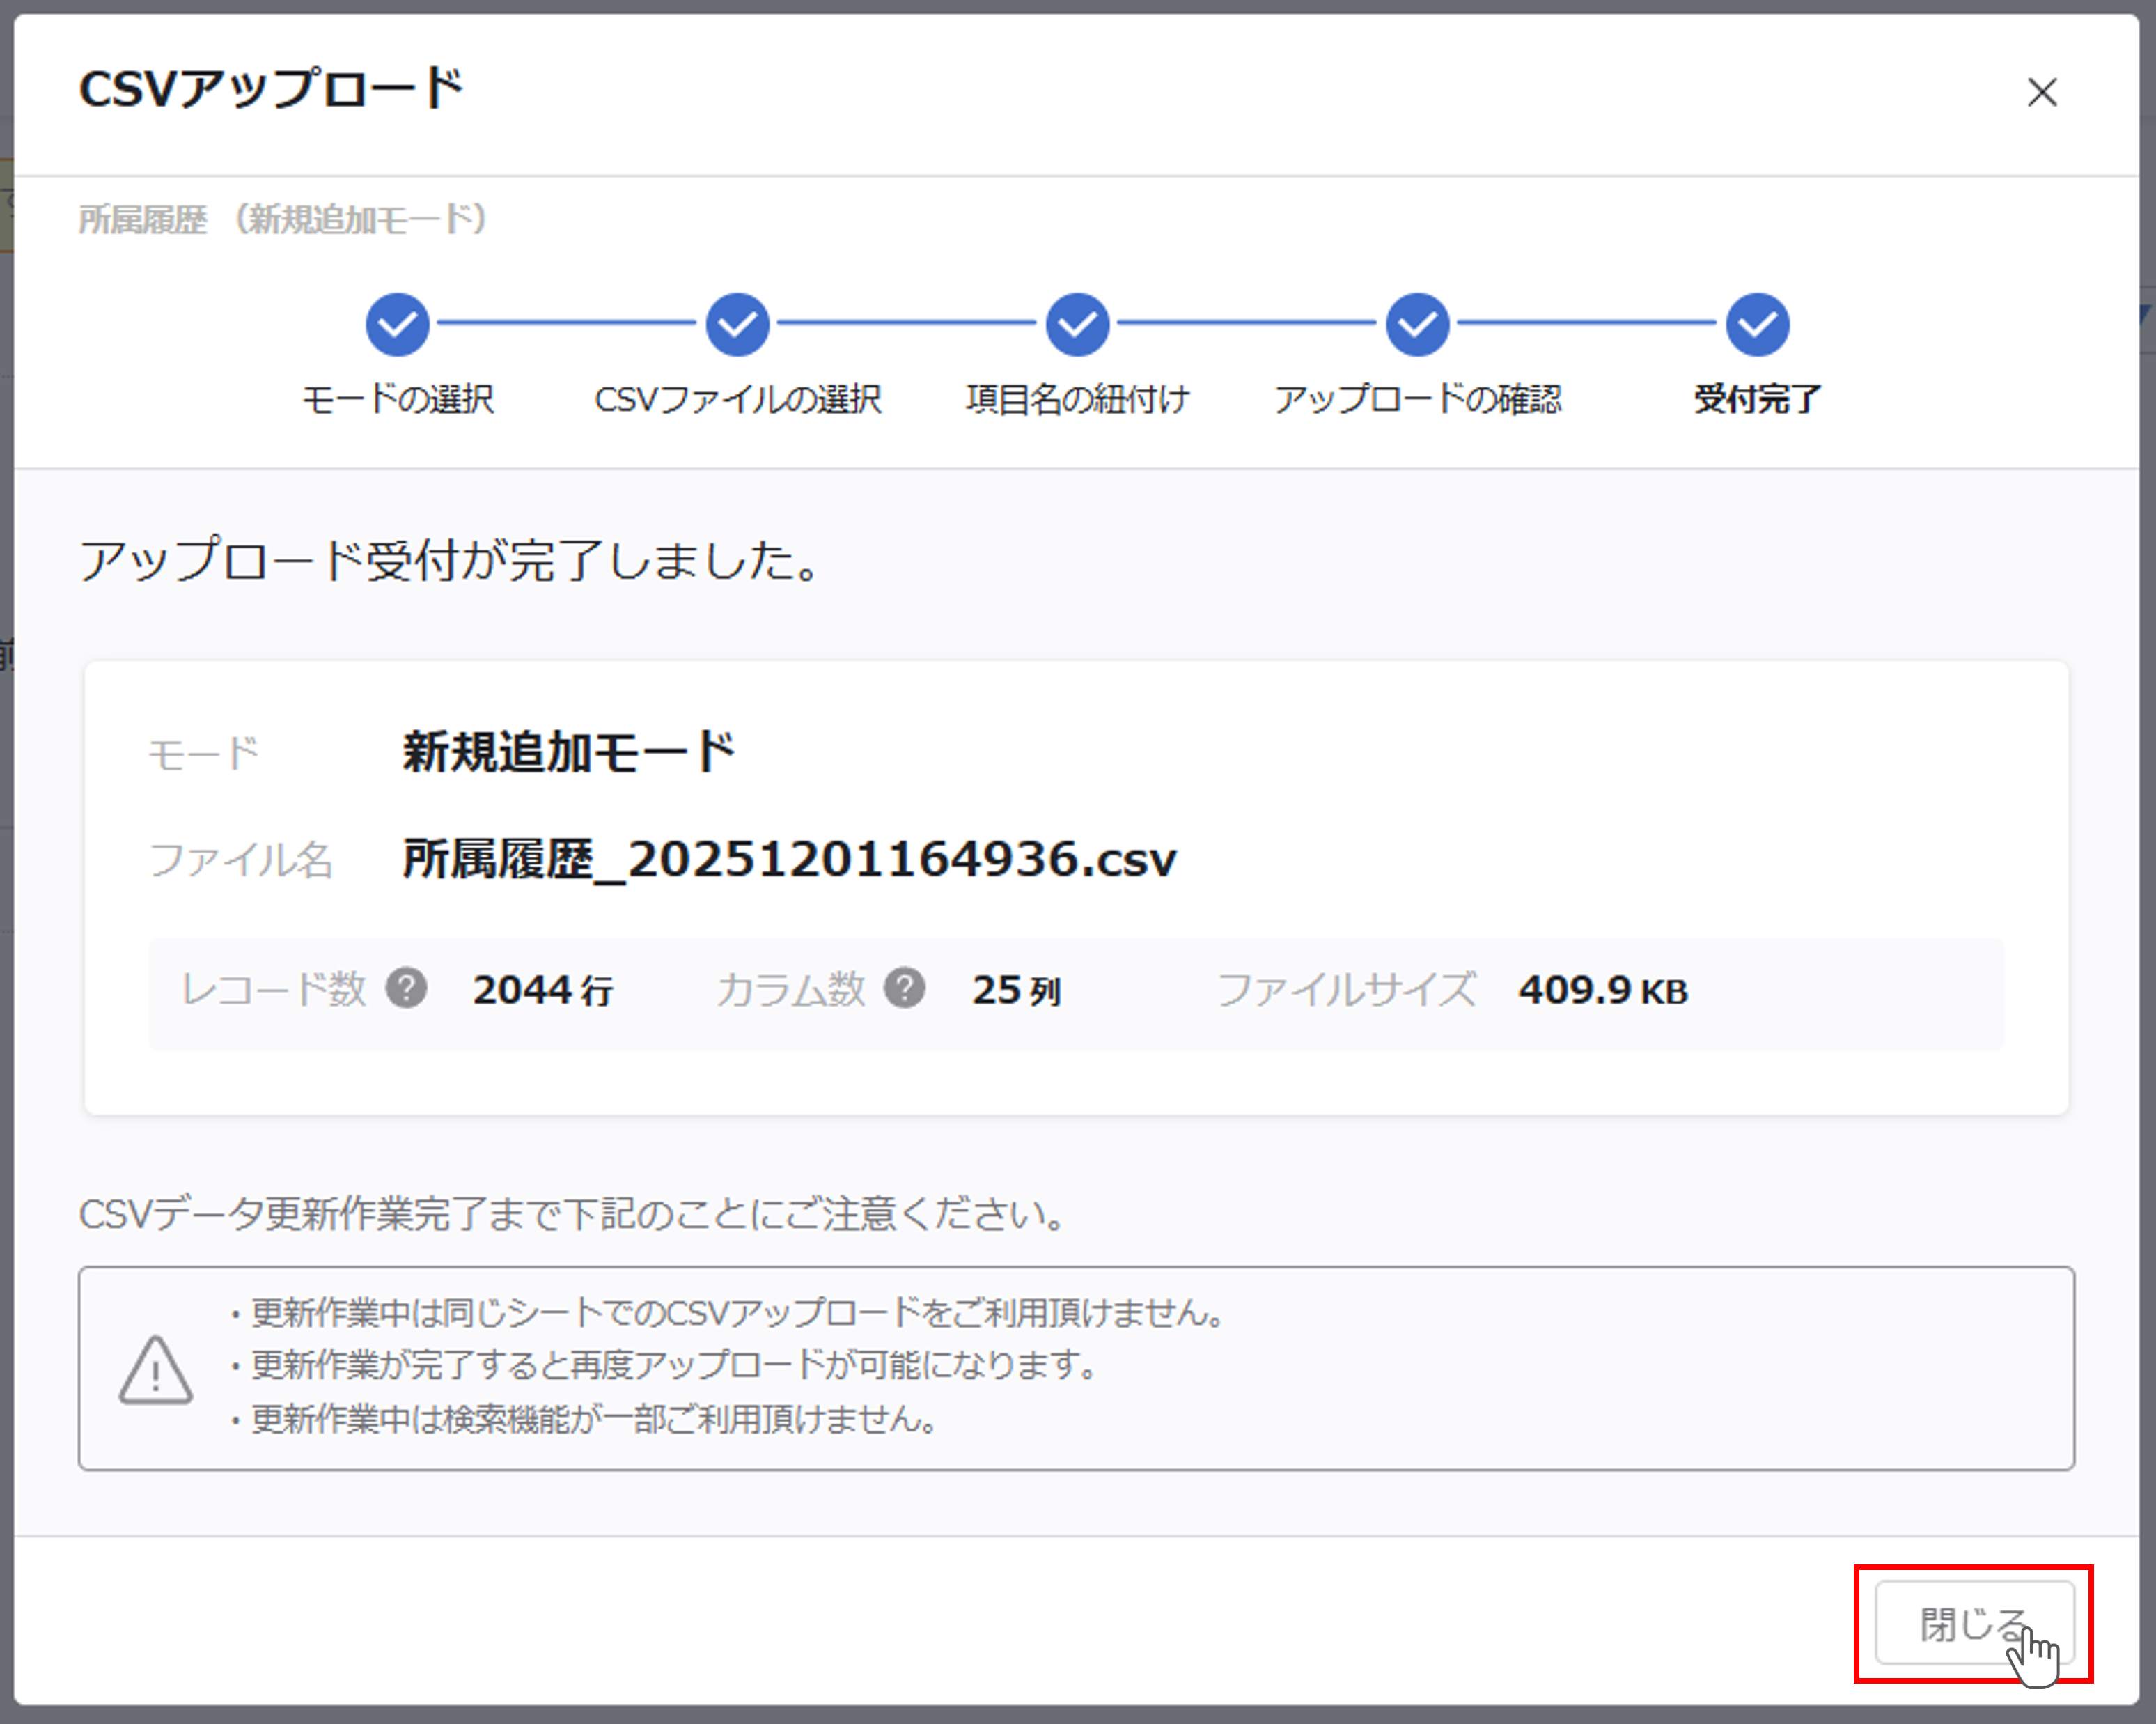
Task: Click the help icon beside レコード数
Action: click(407, 988)
